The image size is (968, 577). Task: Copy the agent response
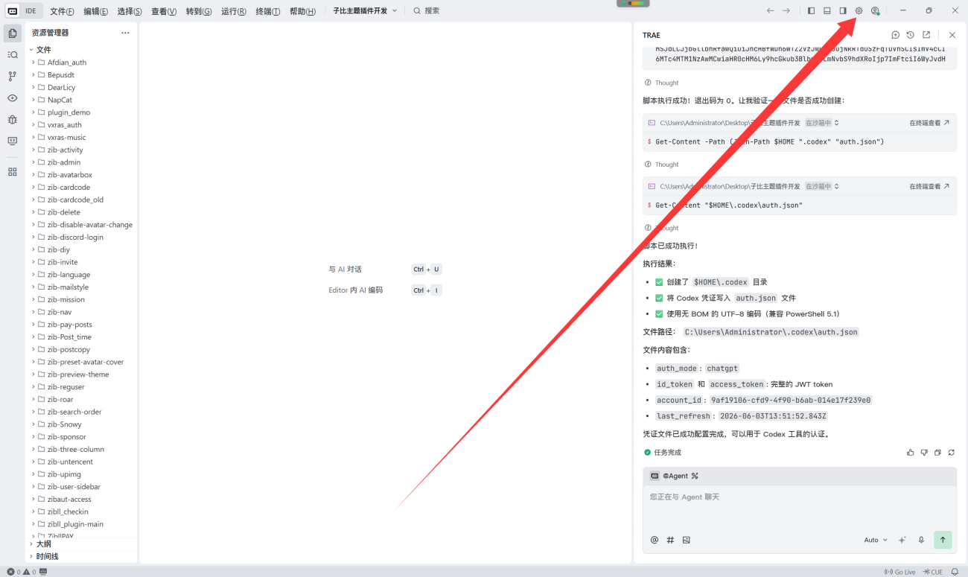(937, 453)
